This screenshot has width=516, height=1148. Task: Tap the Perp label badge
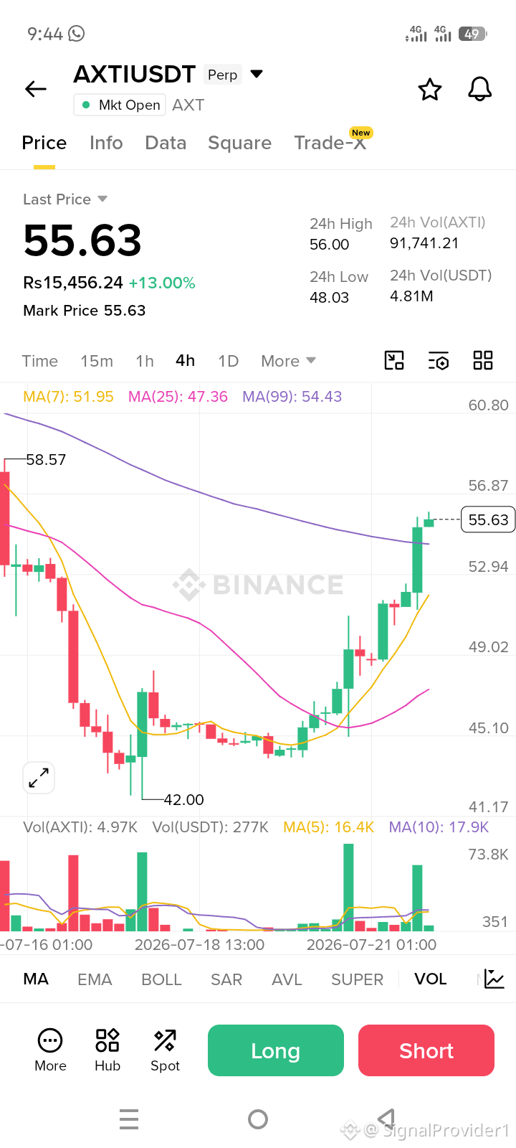pyautogui.click(x=223, y=75)
